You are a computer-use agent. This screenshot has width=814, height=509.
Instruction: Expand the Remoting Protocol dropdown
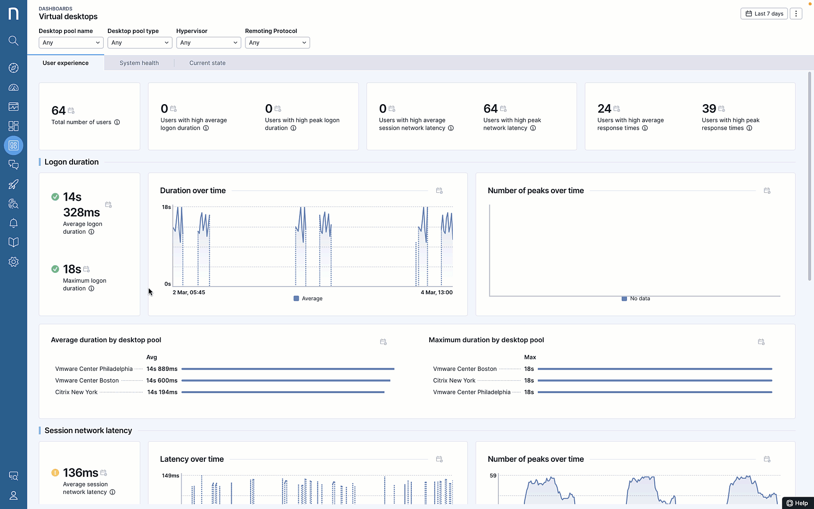277,43
